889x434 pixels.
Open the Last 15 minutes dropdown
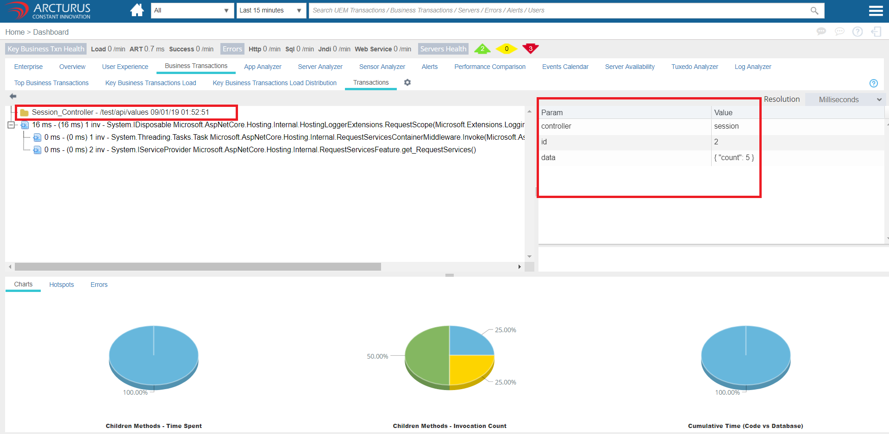(271, 11)
